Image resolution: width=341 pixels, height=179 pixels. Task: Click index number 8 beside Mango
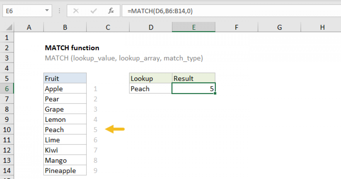tap(95, 161)
